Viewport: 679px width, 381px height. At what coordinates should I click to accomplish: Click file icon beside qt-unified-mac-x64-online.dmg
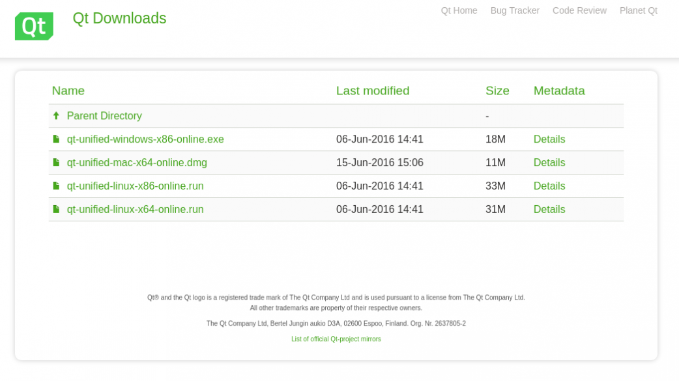pyautogui.click(x=56, y=163)
